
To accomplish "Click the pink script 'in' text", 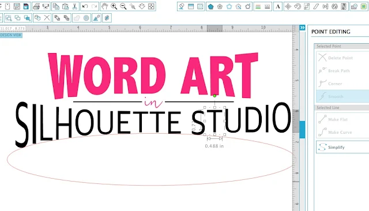I will click(x=153, y=103).
